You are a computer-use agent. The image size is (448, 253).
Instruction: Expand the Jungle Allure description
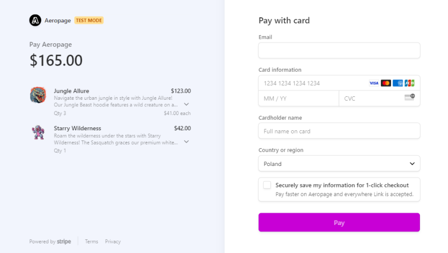(186, 104)
